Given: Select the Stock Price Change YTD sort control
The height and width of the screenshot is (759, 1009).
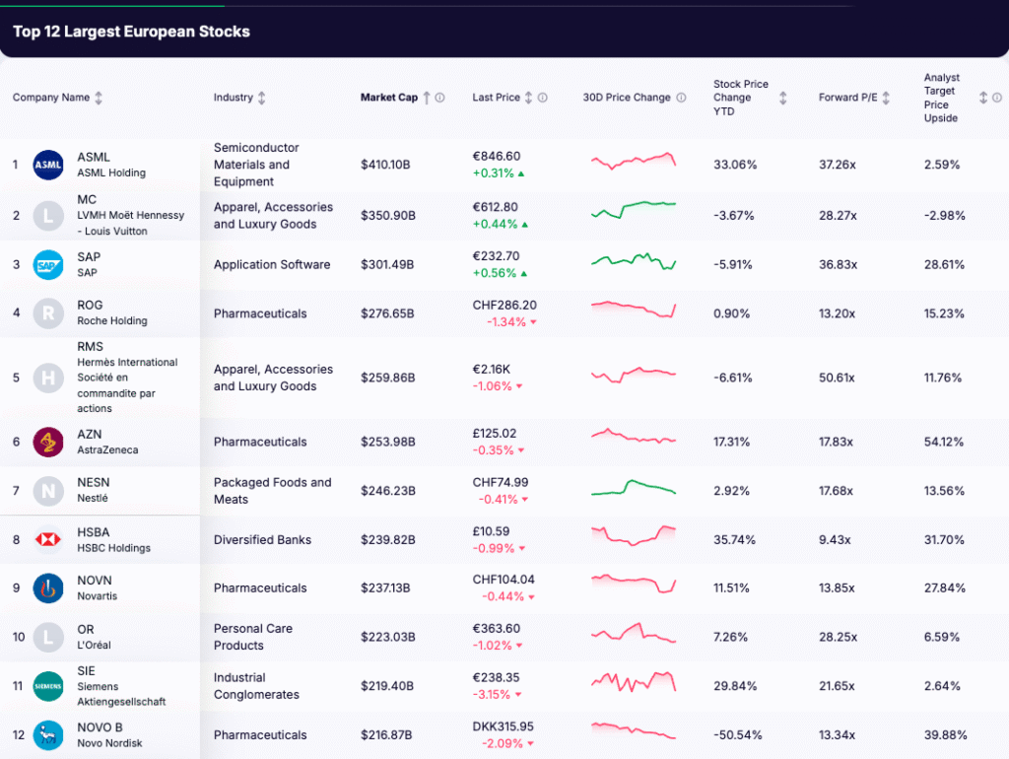Looking at the screenshot, I should pos(782,98).
